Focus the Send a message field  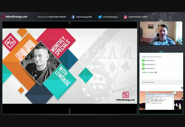pyautogui.click(x=161, y=82)
